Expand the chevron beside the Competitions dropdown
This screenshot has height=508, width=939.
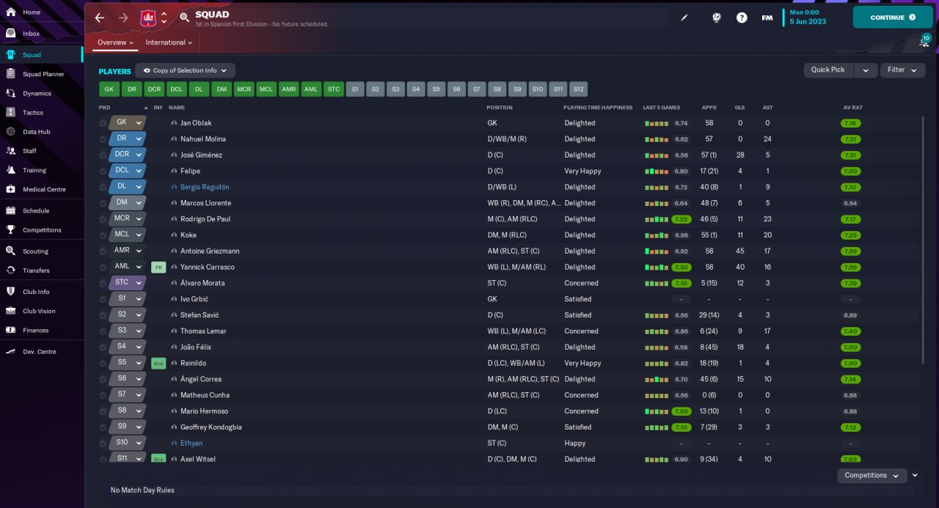(915, 475)
